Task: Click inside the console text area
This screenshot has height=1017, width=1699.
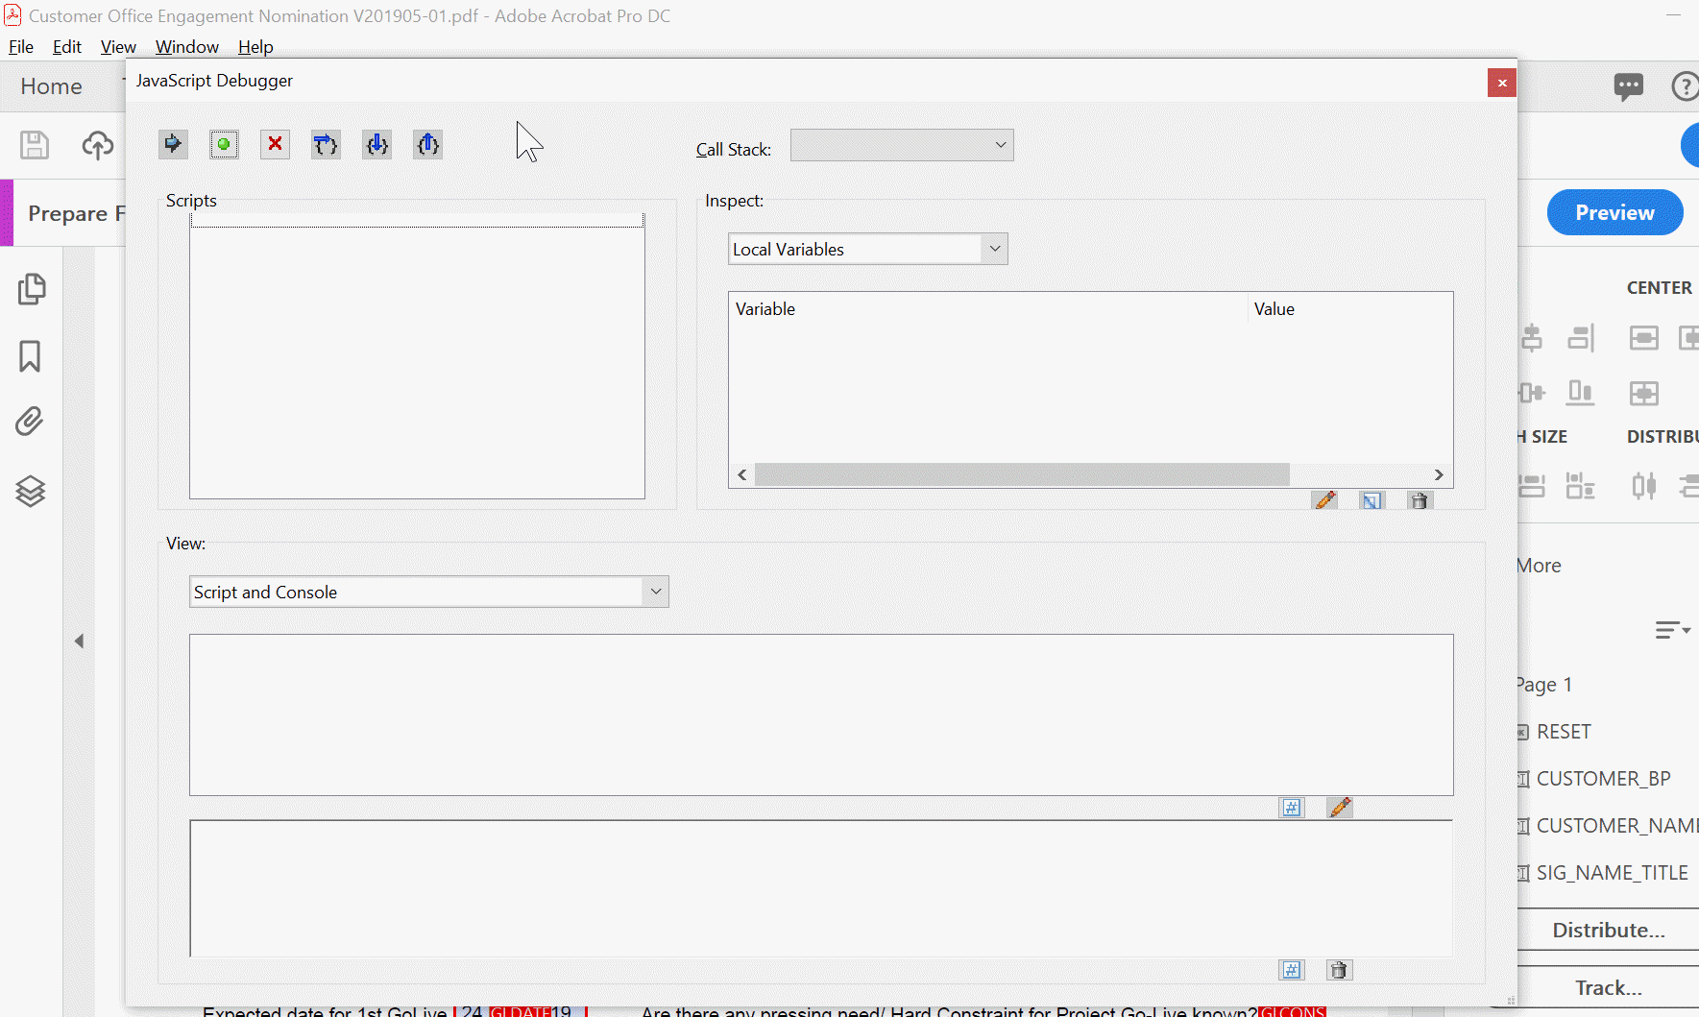Action: coord(821,888)
